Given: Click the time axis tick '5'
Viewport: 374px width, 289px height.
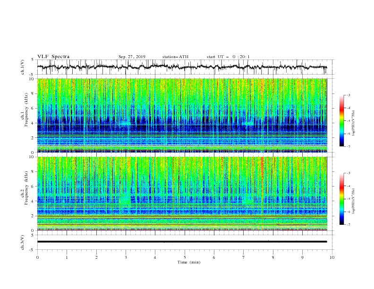Looking at the screenshot, I should tap(185, 257).
